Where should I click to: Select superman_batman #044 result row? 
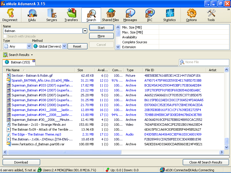tap(113, 114)
